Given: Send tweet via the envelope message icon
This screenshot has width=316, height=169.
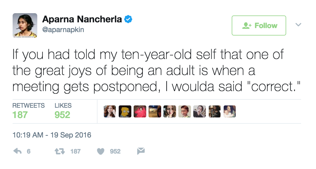Looking at the screenshot, I should pos(141,151).
